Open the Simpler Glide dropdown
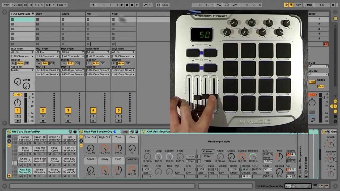340x191 pixels. [268, 170]
